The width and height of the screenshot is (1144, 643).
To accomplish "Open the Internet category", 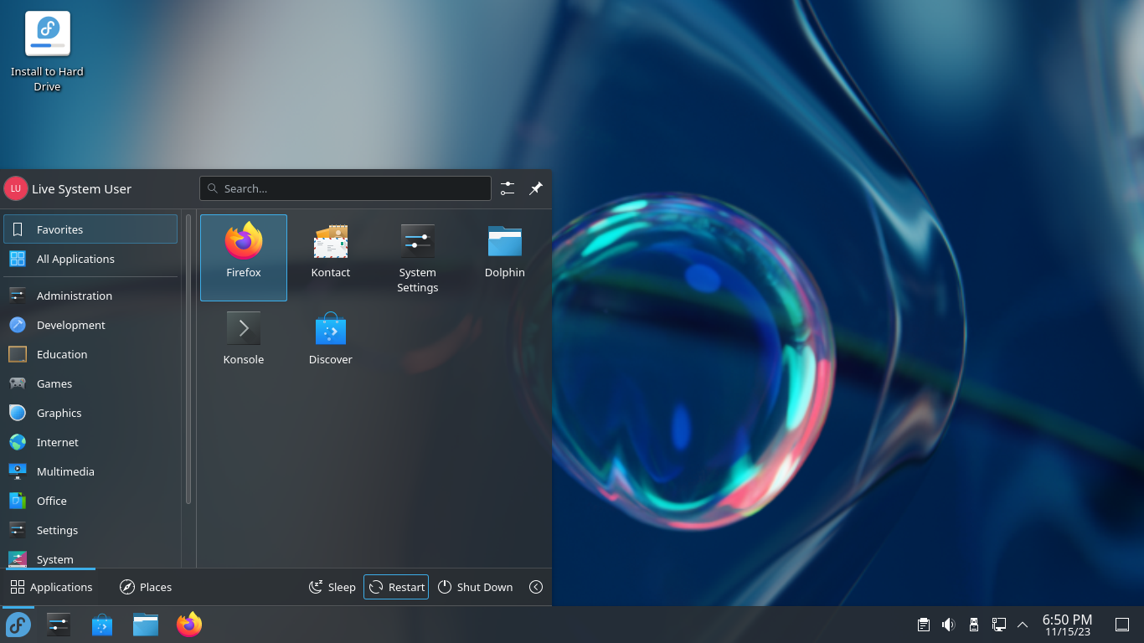I will [90, 442].
